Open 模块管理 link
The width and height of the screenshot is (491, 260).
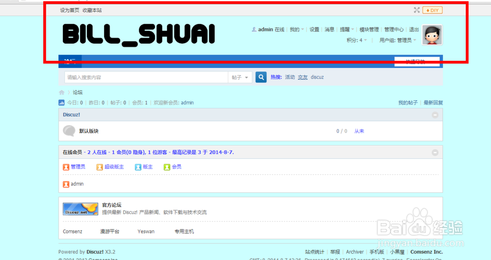(x=369, y=29)
